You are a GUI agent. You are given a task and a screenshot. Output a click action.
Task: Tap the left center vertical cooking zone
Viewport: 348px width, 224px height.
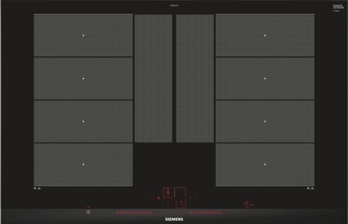[x=153, y=78]
